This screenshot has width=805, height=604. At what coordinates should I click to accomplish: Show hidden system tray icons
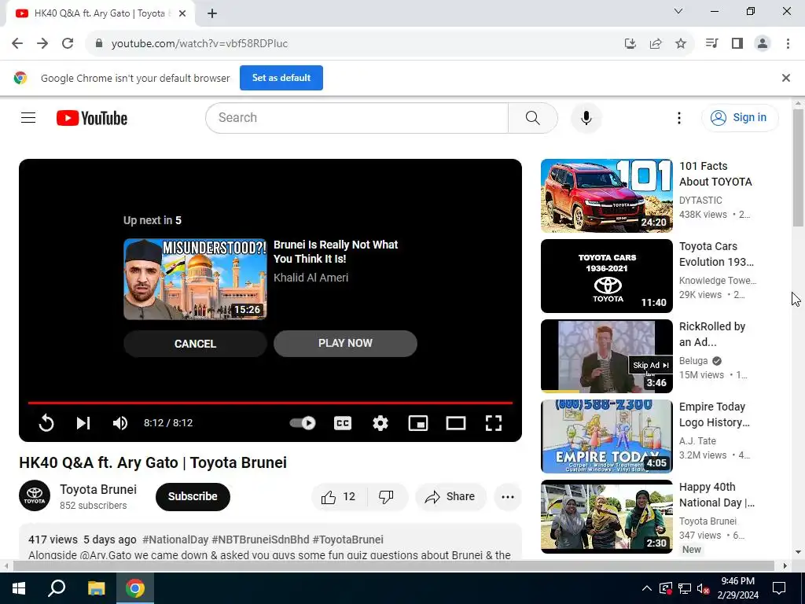point(646,588)
